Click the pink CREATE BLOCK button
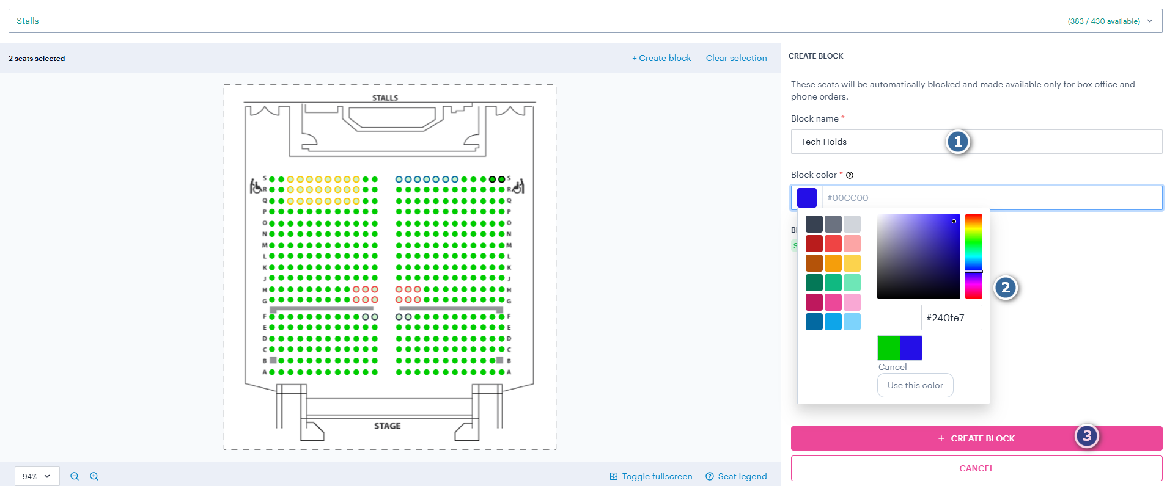This screenshot has width=1167, height=486. 976,438
